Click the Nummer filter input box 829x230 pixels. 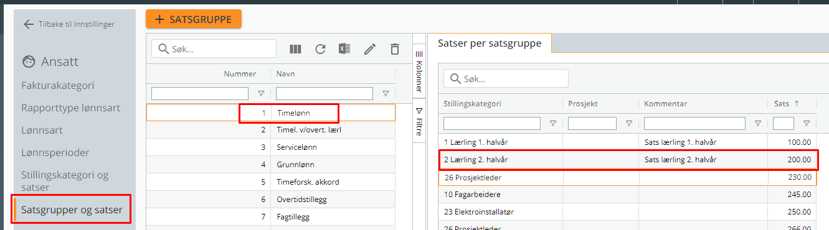[x=199, y=93]
